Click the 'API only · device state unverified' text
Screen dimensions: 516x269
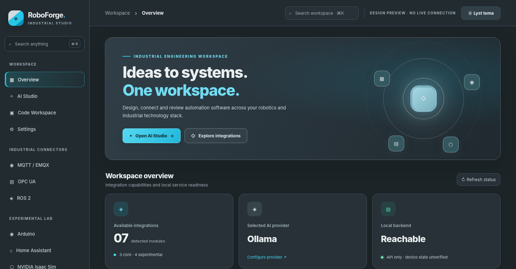pyautogui.click(x=417, y=257)
